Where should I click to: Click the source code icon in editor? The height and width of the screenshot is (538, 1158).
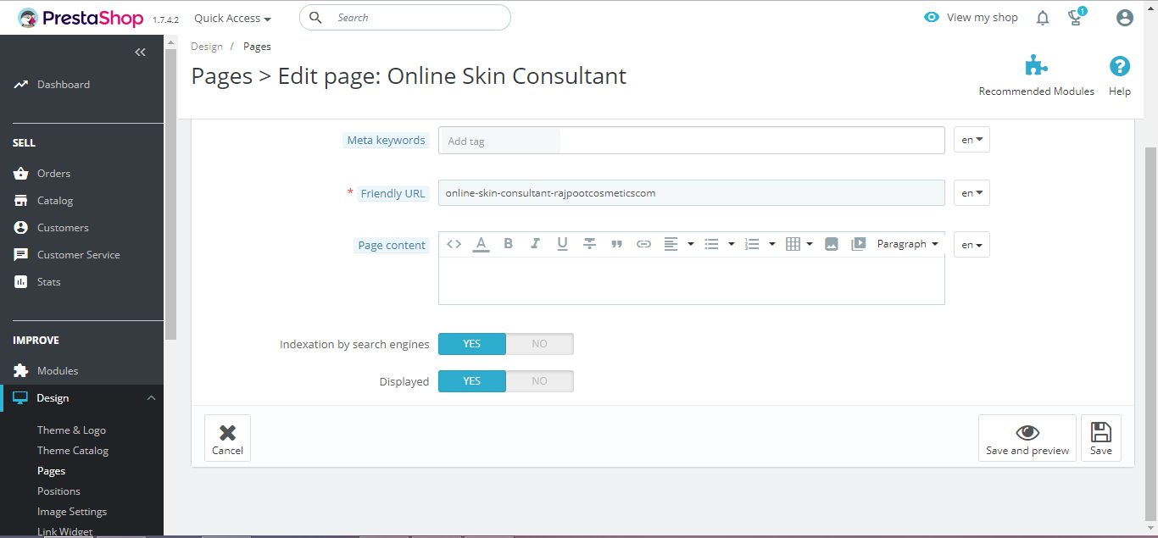(454, 244)
